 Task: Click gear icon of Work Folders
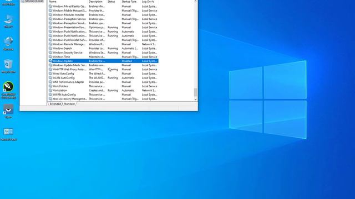[x=50, y=86]
